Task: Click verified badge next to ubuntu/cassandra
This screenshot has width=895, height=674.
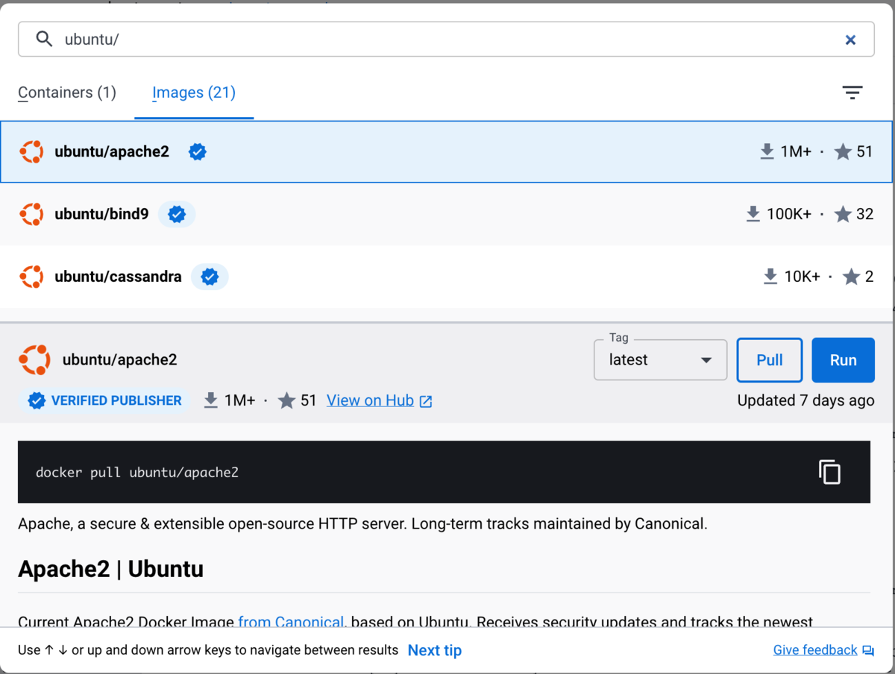Action: point(210,277)
